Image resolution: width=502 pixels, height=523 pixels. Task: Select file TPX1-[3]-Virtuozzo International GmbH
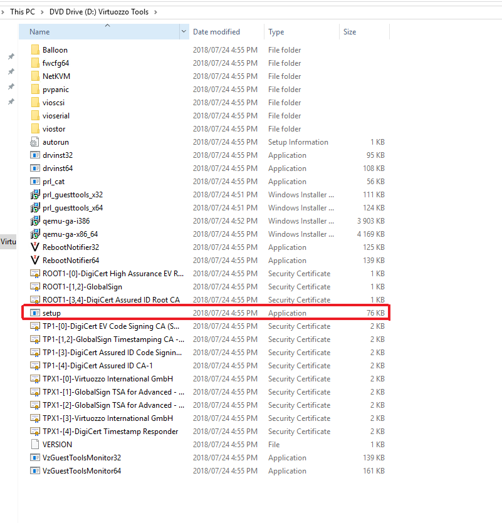tap(108, 418)
